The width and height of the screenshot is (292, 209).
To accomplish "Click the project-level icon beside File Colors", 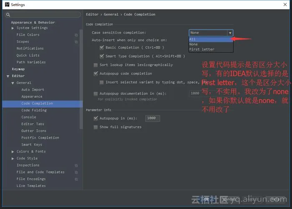I will pyautogui.click(x=76, y=35).
